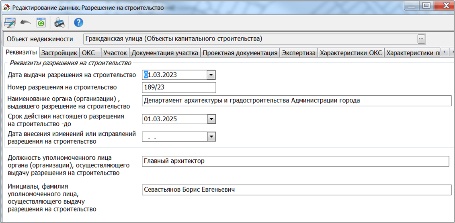455x223 pixels.
Task: Maximize the Редактирование данных window
Action: click(x=426, y=6)
